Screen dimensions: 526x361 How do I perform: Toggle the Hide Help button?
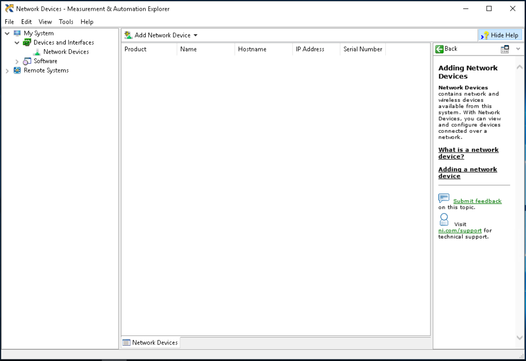point(500,35)
